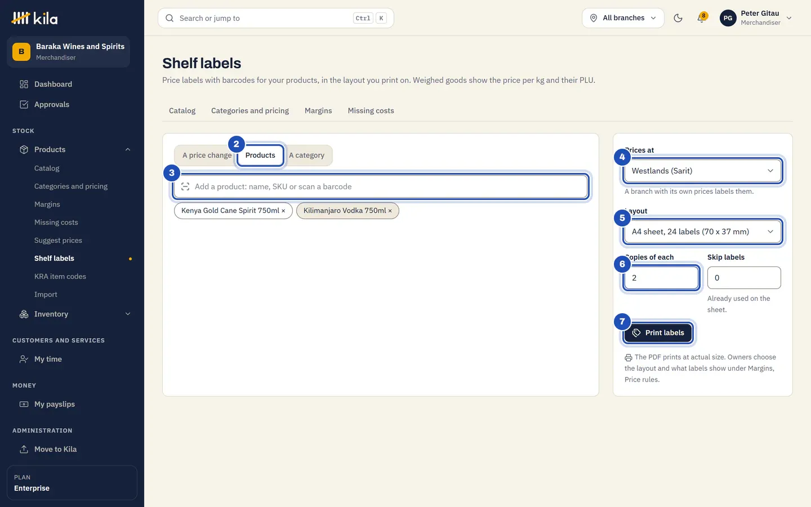Select the Products segment option
This screenshot has height=507, width=811.
260,155
